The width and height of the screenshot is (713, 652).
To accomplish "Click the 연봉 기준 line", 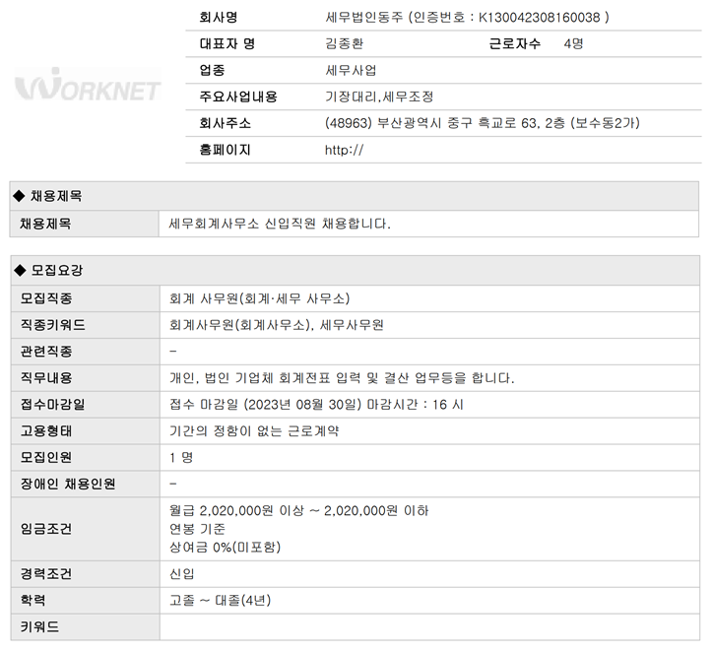I will (197, 529).
